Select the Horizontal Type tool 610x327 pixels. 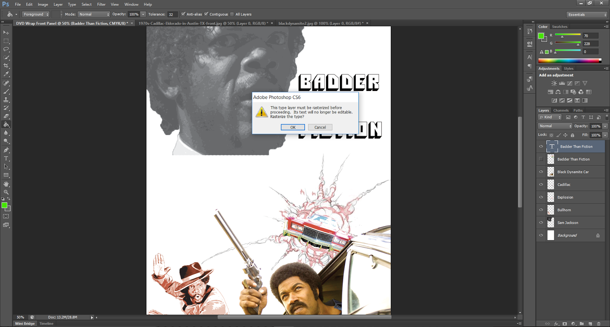pos(6,158)
